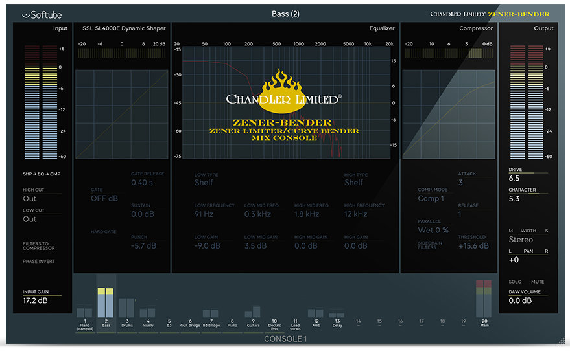This screenshot has width=570, height=351.
Task: Click the High Cut 'Out' value
Action: [x=30, y=199]
